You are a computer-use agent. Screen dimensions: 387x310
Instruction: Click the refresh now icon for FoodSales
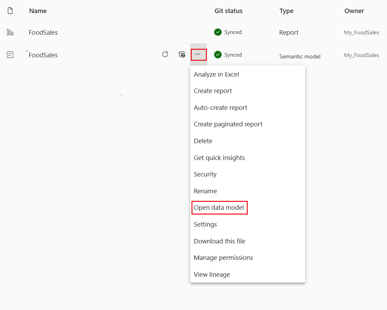tap(165, 54)
